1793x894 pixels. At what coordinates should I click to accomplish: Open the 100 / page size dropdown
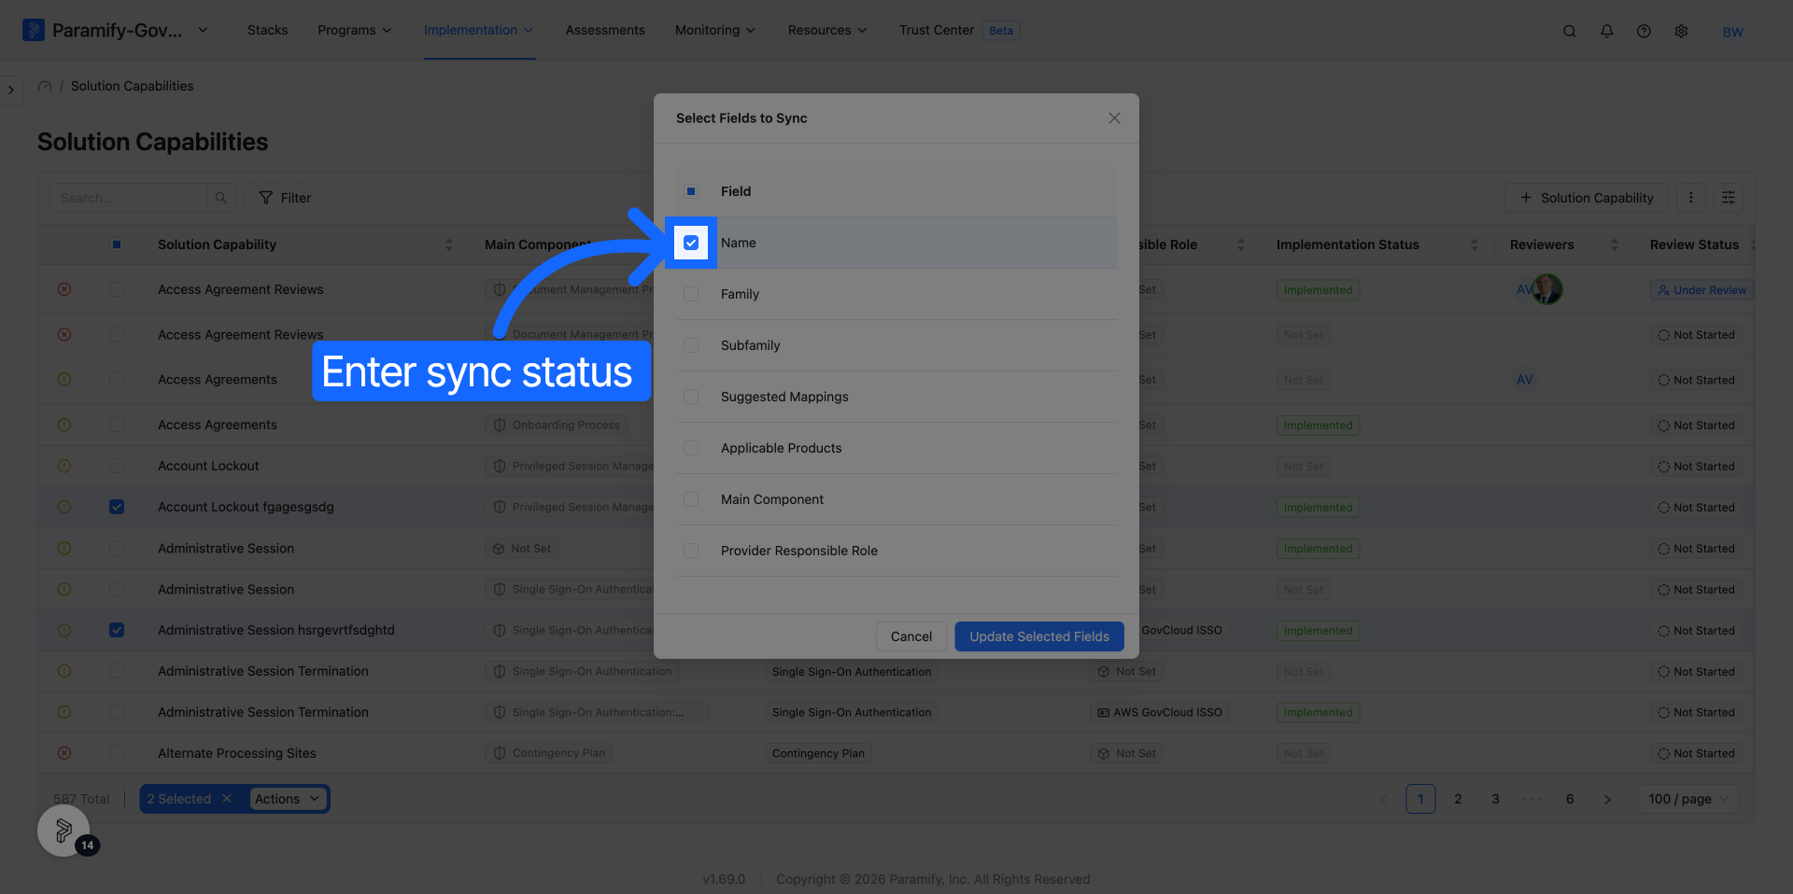pos(1688,799)
